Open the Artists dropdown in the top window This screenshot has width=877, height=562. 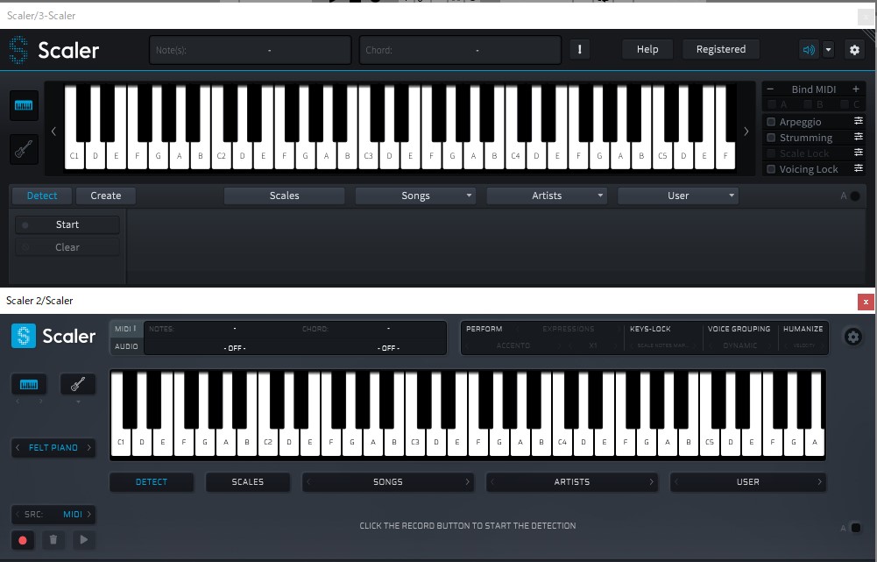547,196
